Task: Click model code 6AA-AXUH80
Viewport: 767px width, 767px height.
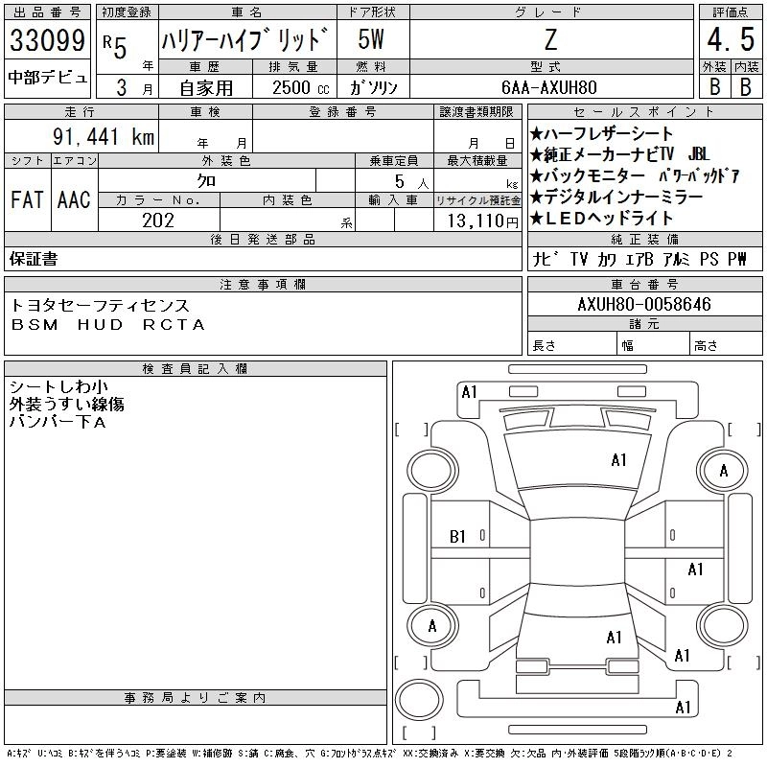Action: point(548,87)
